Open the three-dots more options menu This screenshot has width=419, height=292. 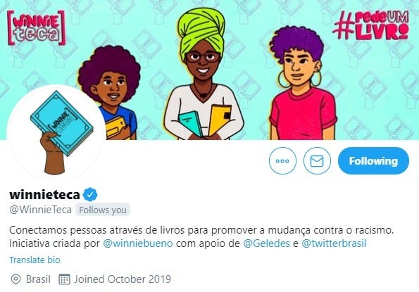[x=282, y=160]
